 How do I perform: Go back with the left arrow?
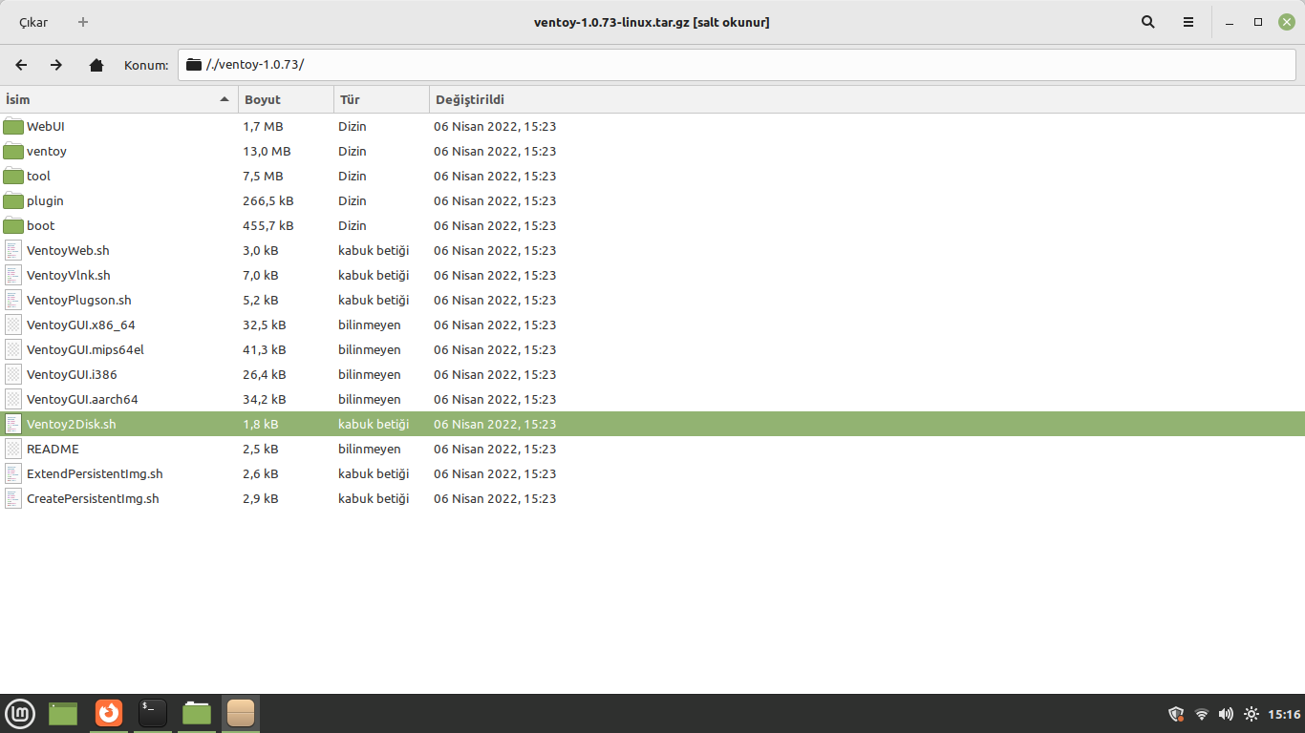click(21, 65)
